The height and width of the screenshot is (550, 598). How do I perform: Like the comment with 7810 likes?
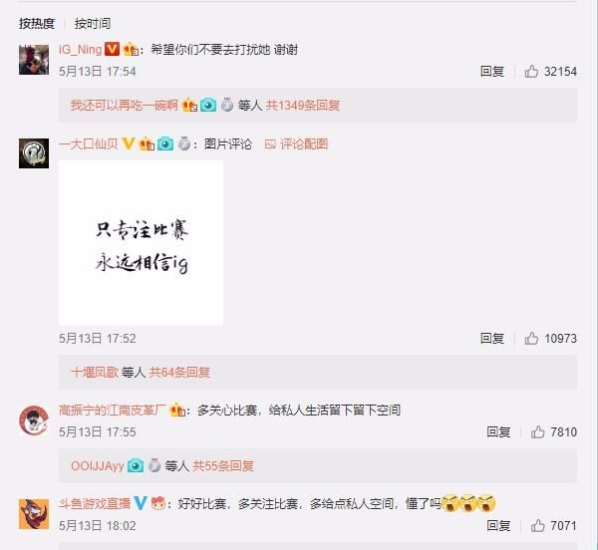point(538,431)
